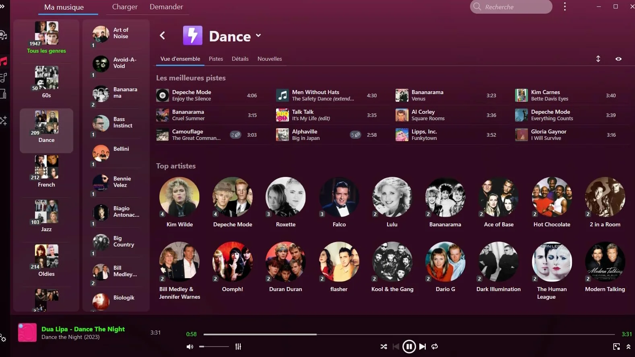Click the Camouflage track versions badge
635x357 pixels.
coord(235,135)
